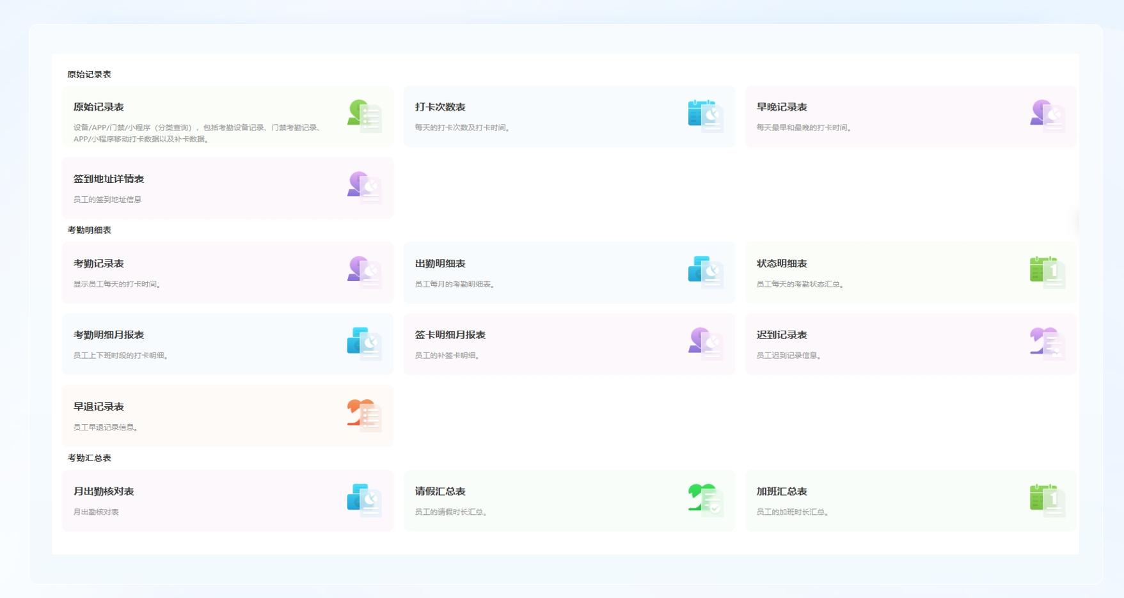Click the 打卡次数表 blue icon
Image resolution: width=1124 pixels, height=598 pixels.
(706, 116)
